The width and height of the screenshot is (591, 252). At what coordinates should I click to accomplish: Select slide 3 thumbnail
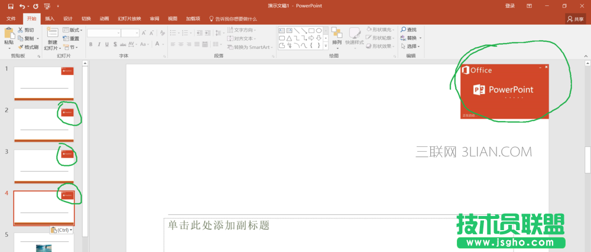pyautogui.click(x=44, y=166)
